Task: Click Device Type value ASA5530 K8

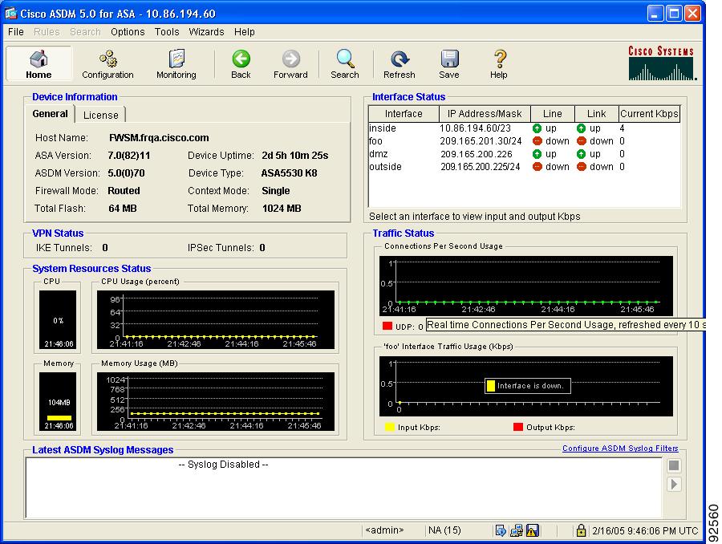Action: tap(289, 173)
